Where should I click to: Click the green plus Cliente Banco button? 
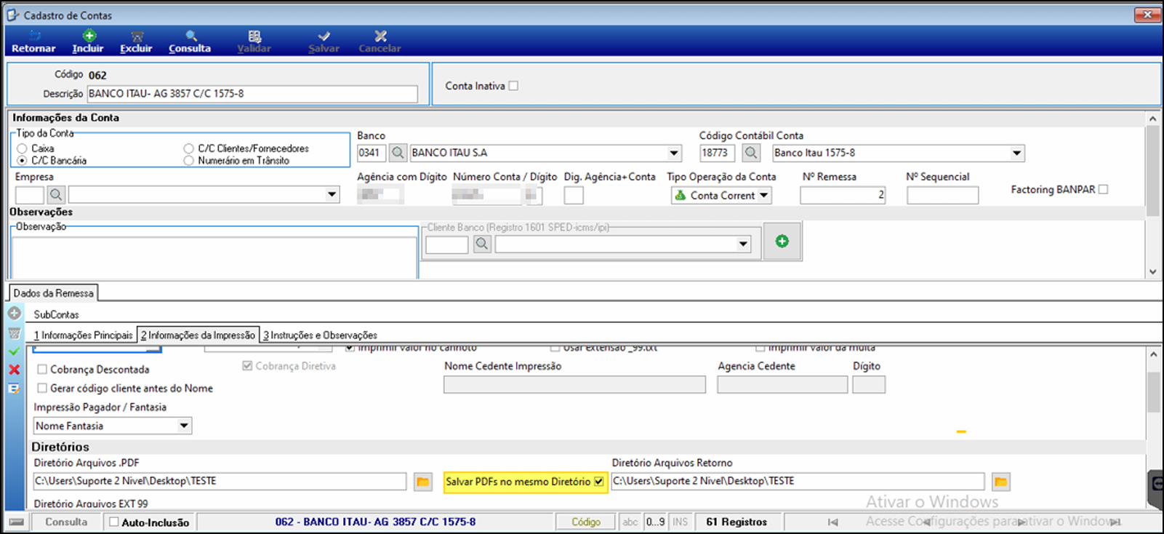click(782, 242)
